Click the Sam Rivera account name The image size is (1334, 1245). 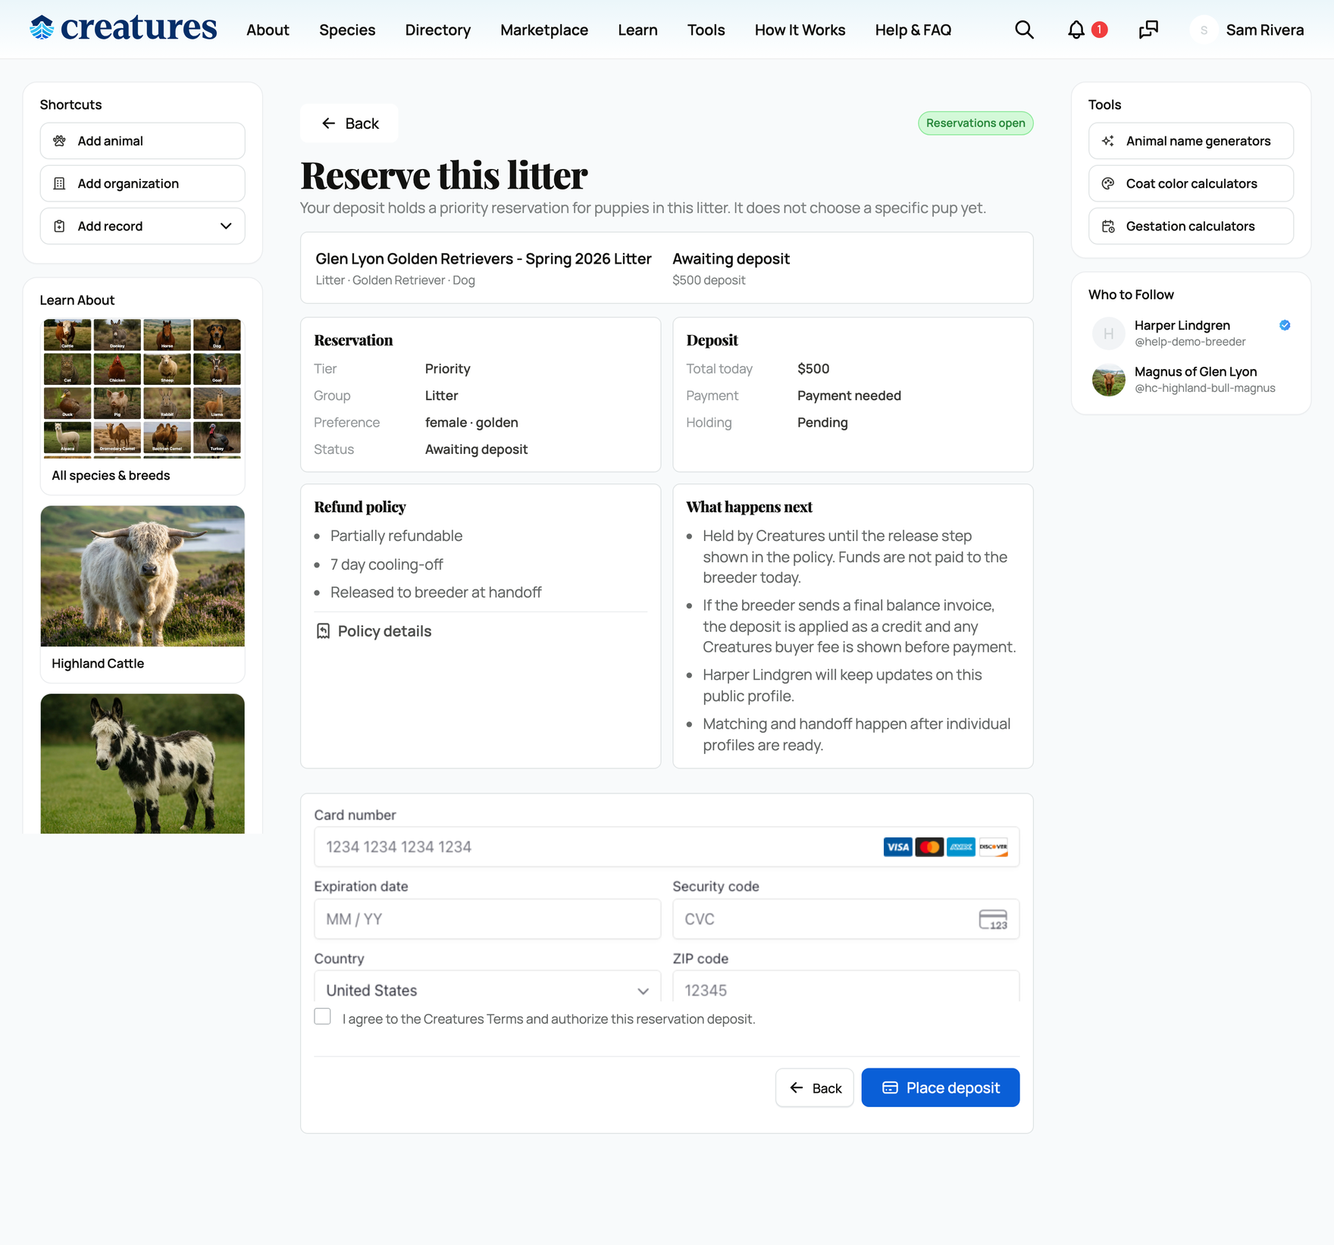coord(1265,30)
